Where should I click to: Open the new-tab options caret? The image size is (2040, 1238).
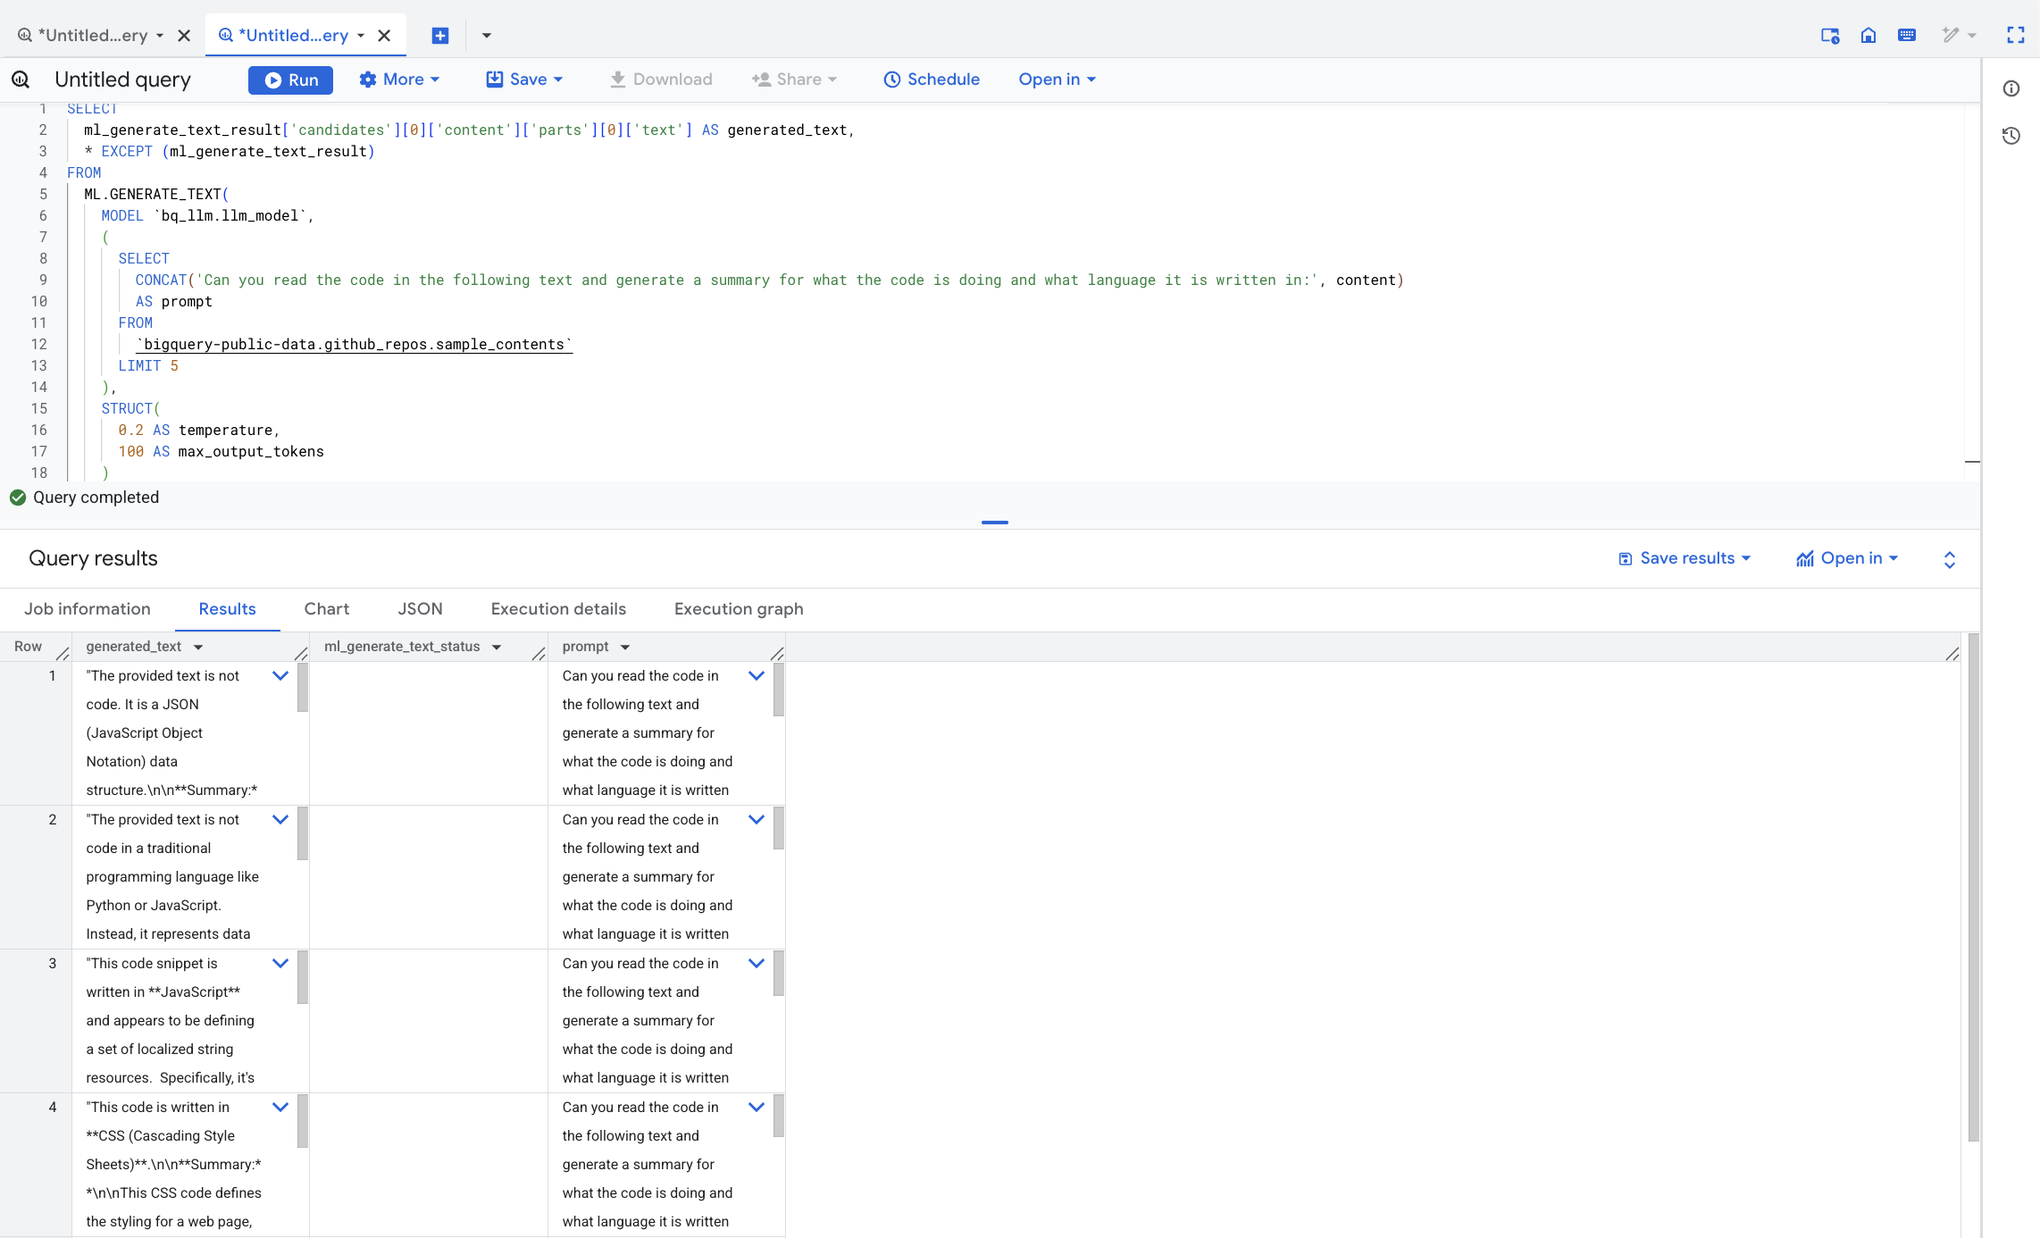487,36
